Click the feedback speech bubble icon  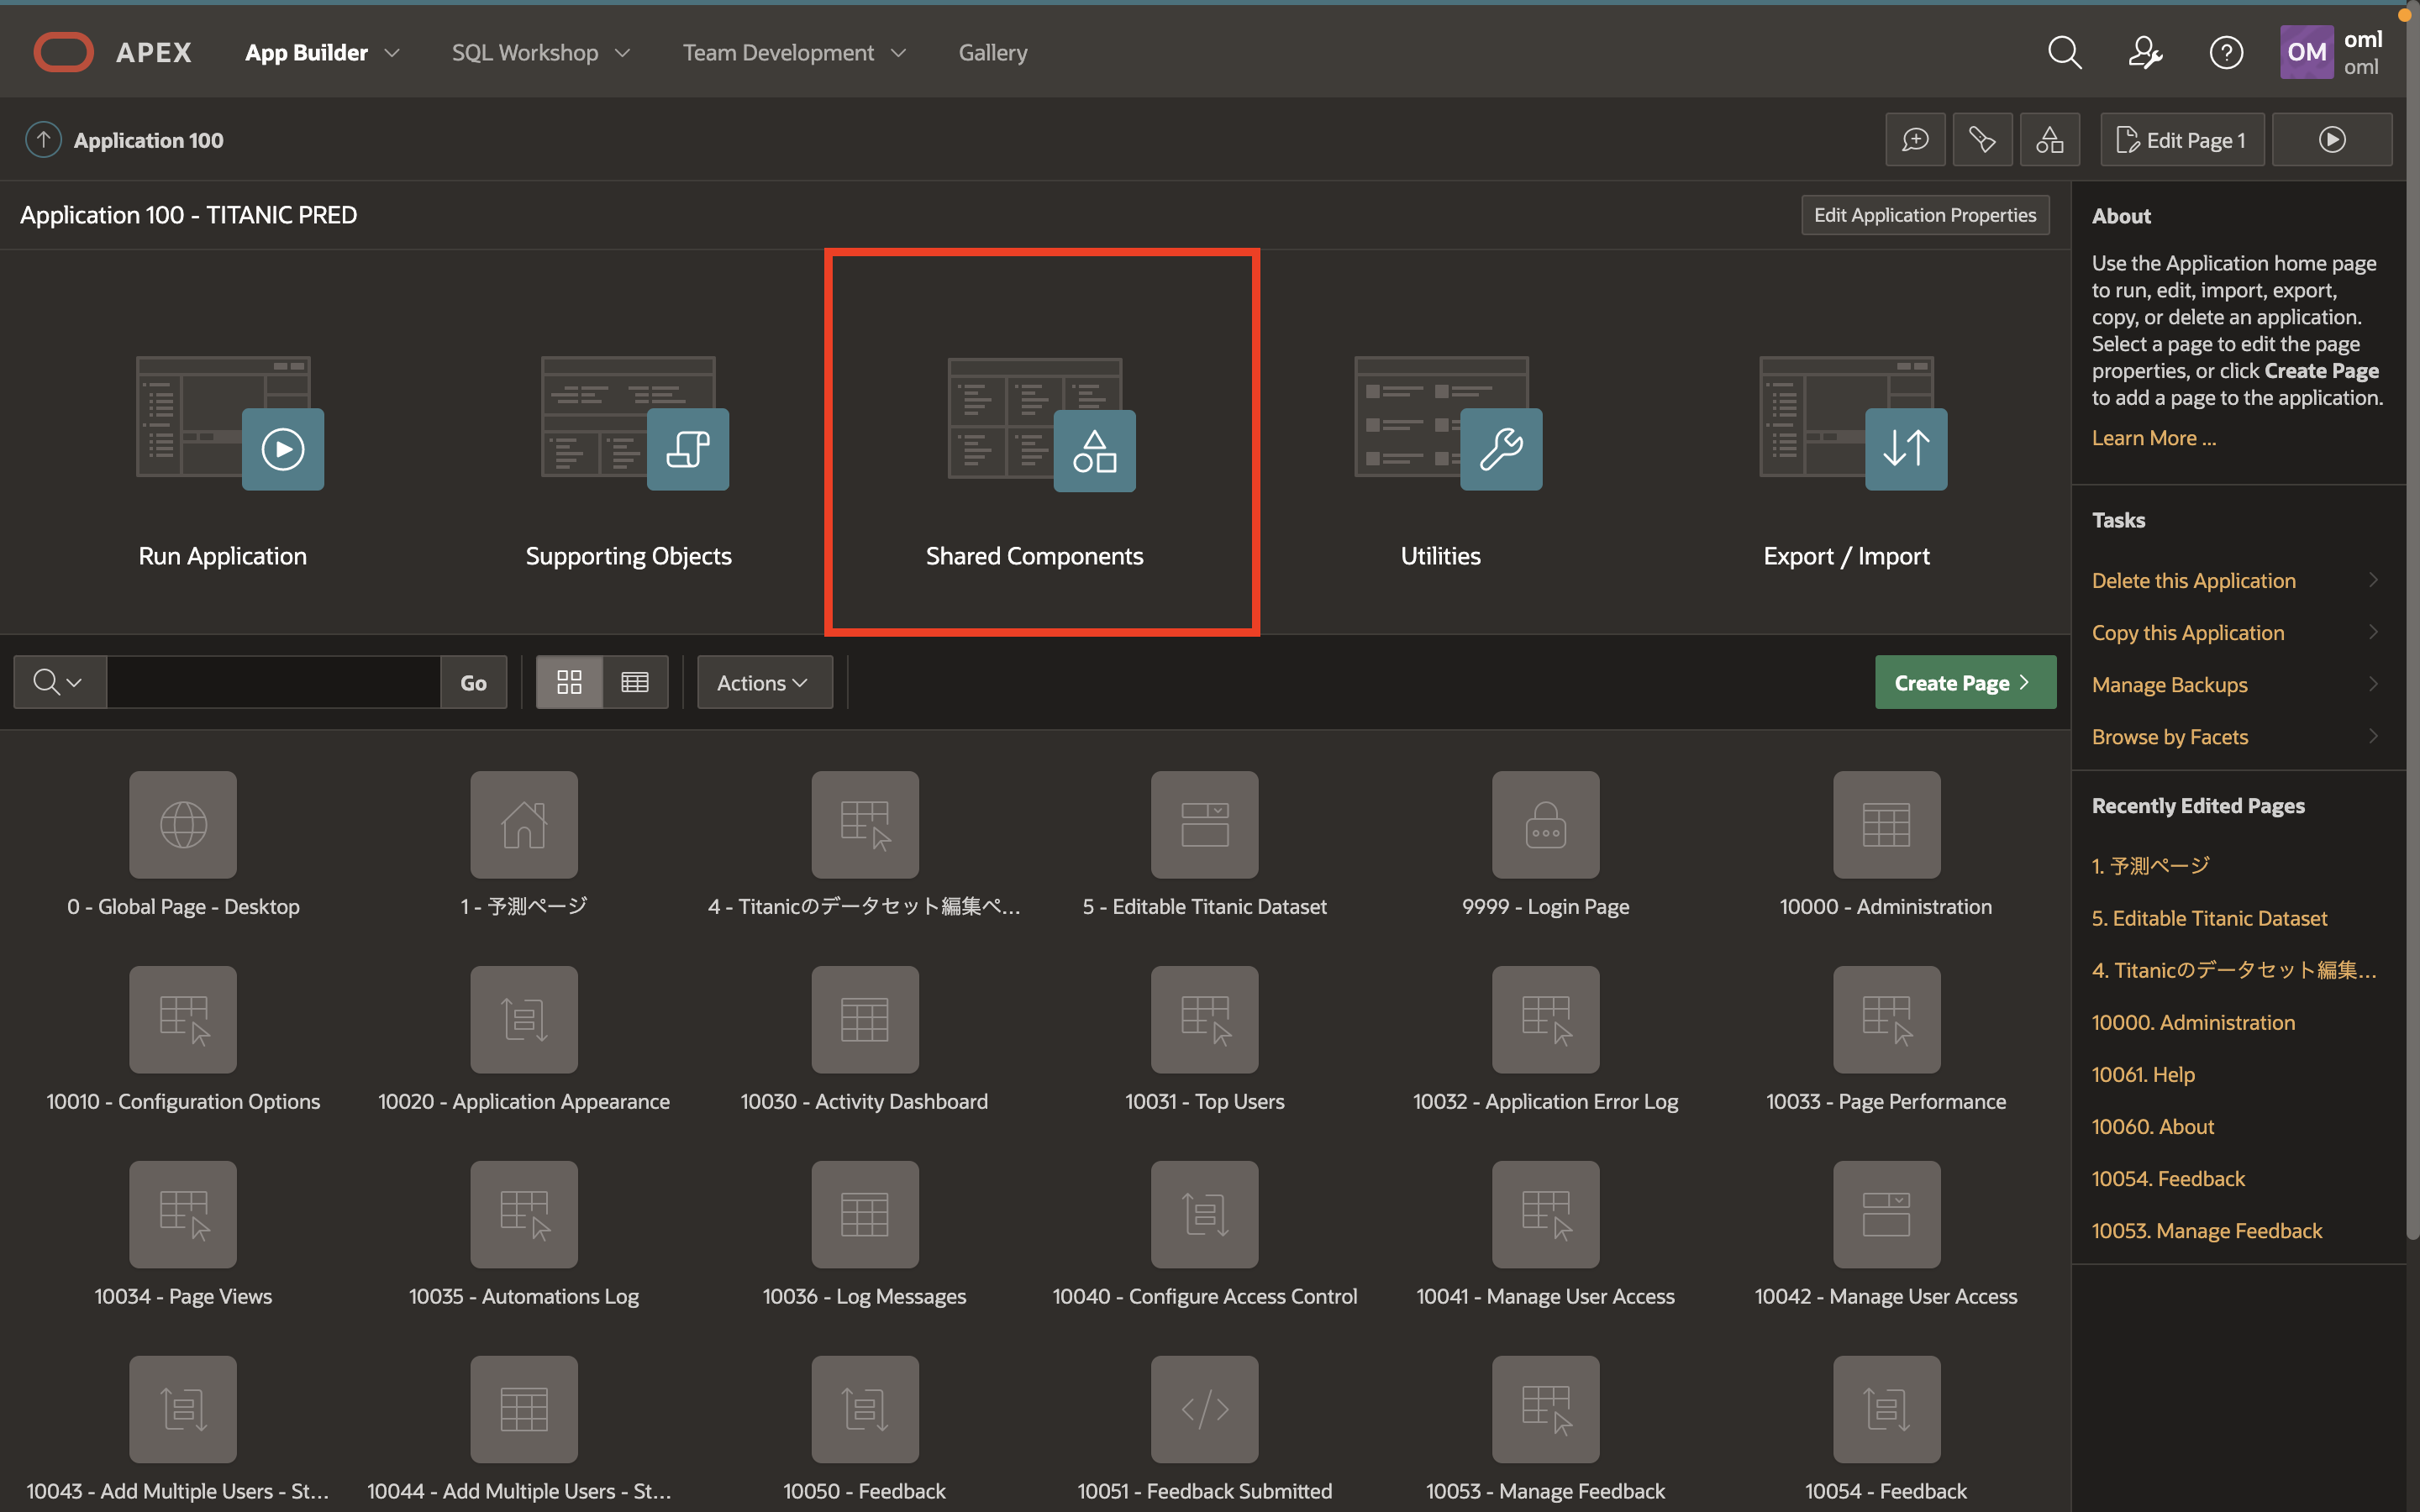(x=1915, y=140)
